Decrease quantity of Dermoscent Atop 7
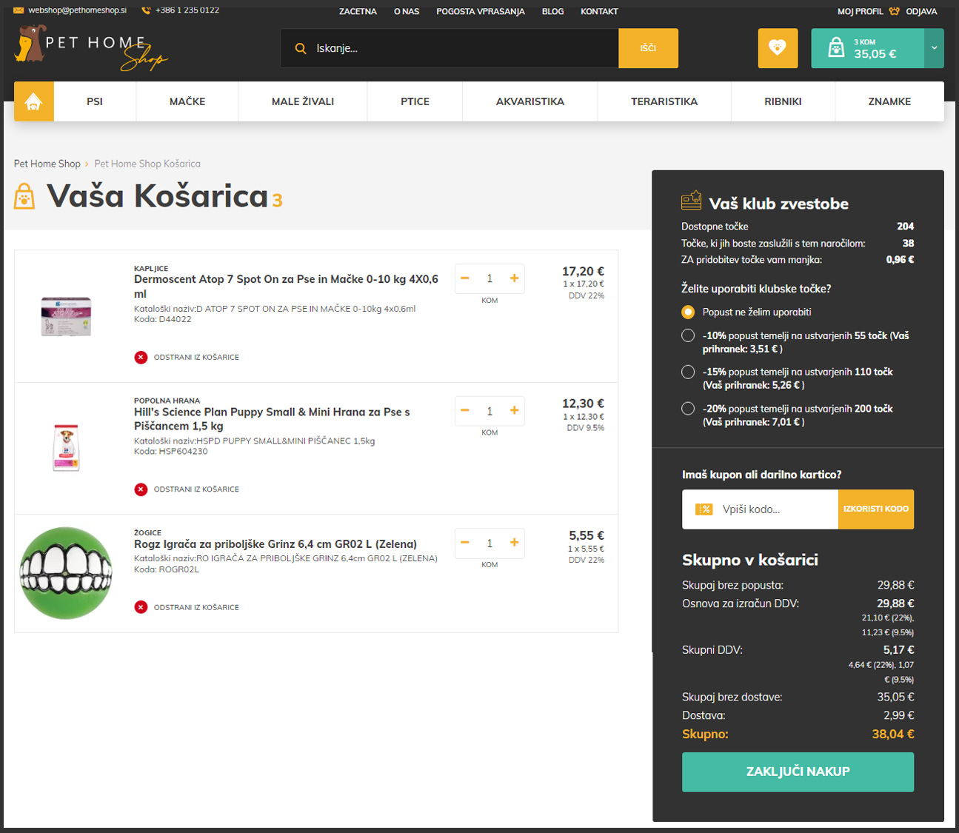 (465, 278)
